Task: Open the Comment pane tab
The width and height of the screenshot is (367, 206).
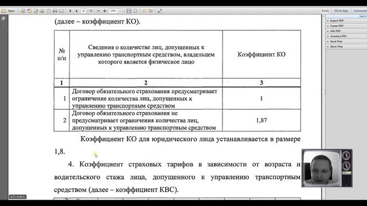Action: point(360,11)
